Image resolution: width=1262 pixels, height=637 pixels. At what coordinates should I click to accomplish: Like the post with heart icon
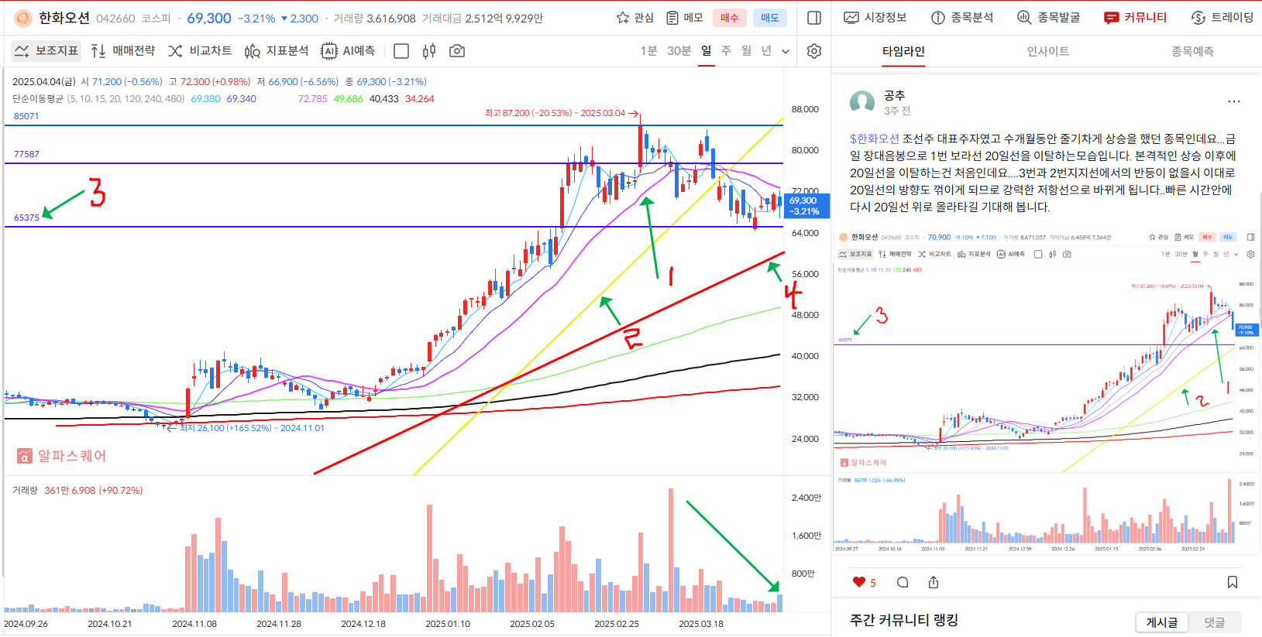coord(858,583)
